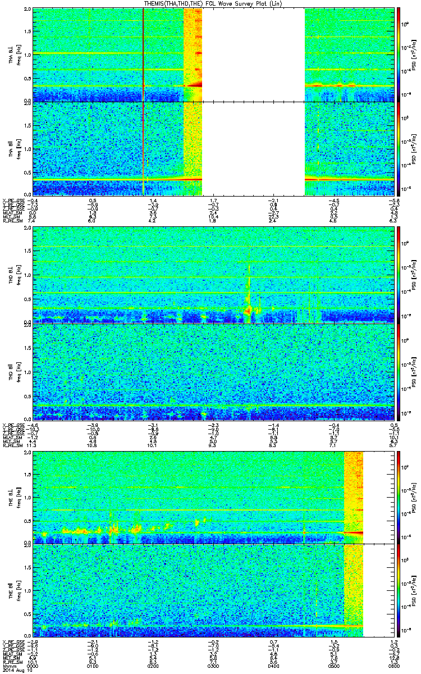Click the 0000 time tick label
Viewport: 421px width, 674px height.
pos(33,667)
